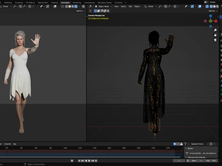
Task: Toggle overlays in the render preview viewport
Action: (x=55, y=6)
